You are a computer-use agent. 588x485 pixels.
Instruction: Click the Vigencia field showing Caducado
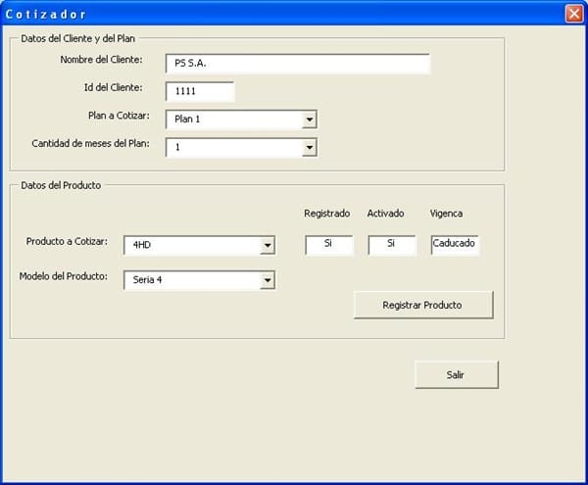(x=455, y=244)
